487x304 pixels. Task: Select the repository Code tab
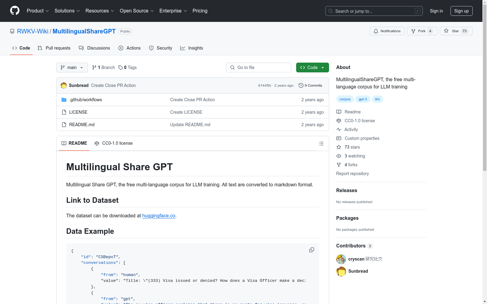21,48
